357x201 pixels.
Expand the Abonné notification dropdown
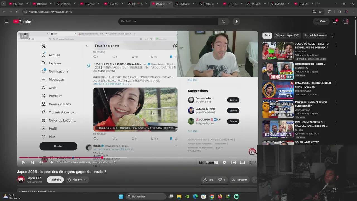click(77, 180)
